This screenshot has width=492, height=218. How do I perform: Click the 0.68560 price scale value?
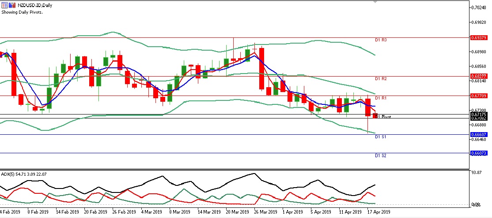click(480, 67)
